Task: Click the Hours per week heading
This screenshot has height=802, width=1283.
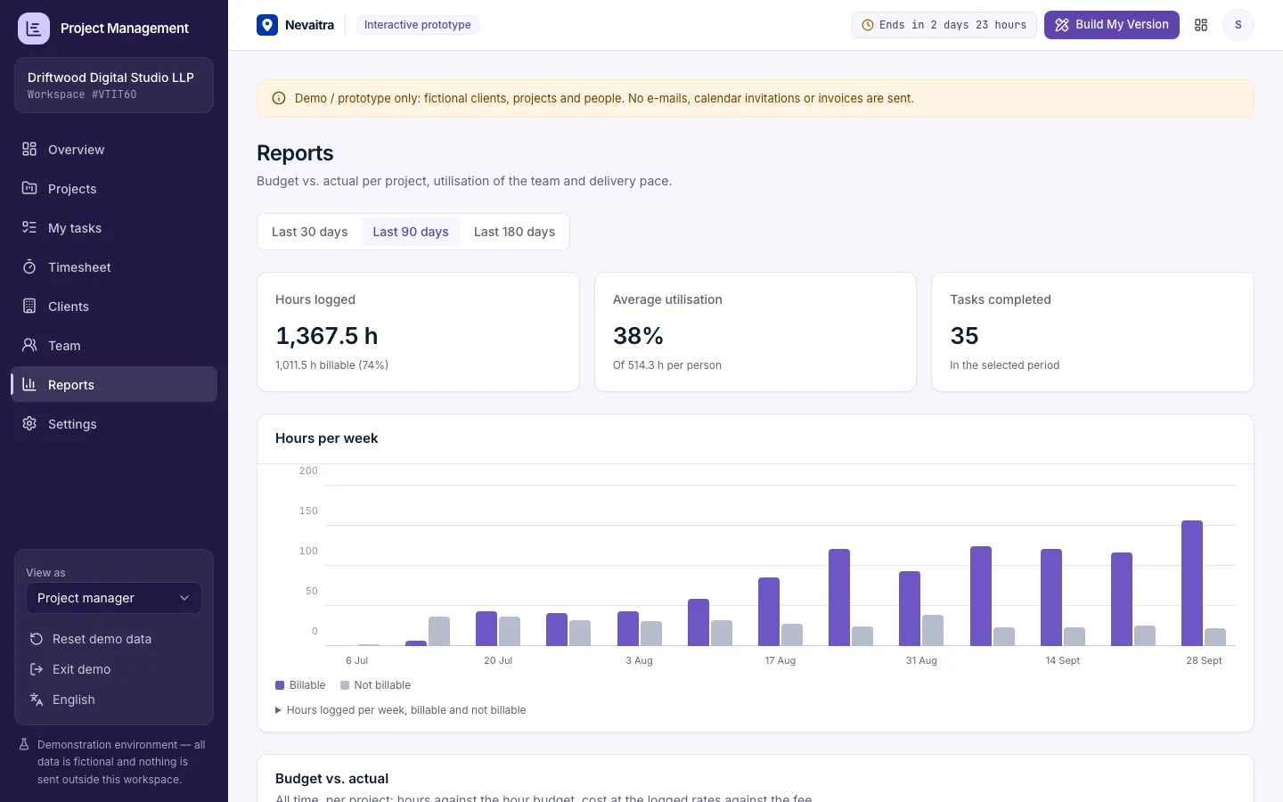Action: pos(327,438)
